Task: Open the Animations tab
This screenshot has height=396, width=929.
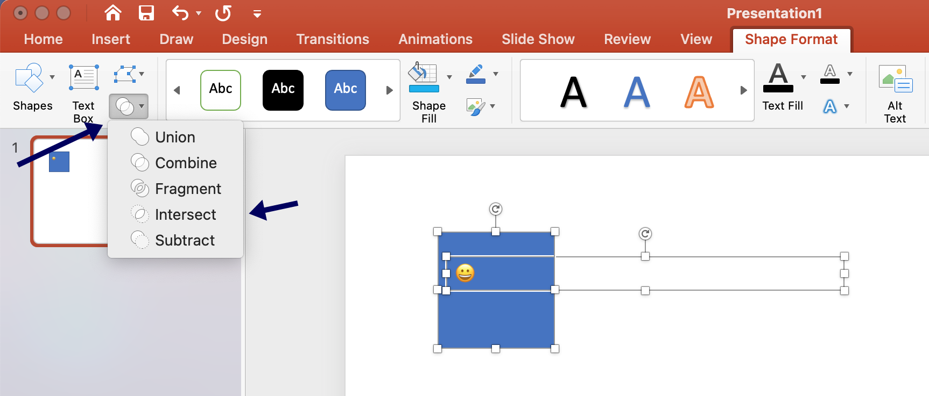Action: tap(435, 39)
